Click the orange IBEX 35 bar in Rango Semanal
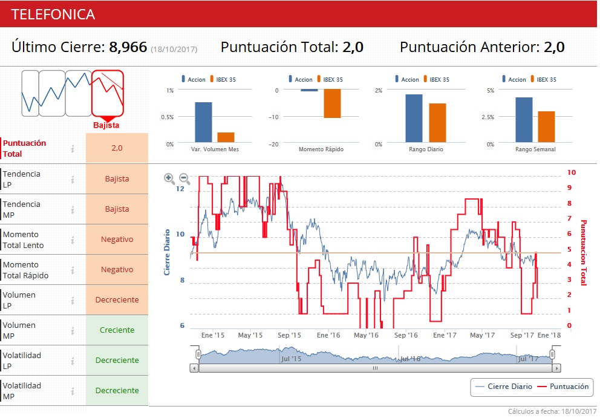 click(546, 126)
